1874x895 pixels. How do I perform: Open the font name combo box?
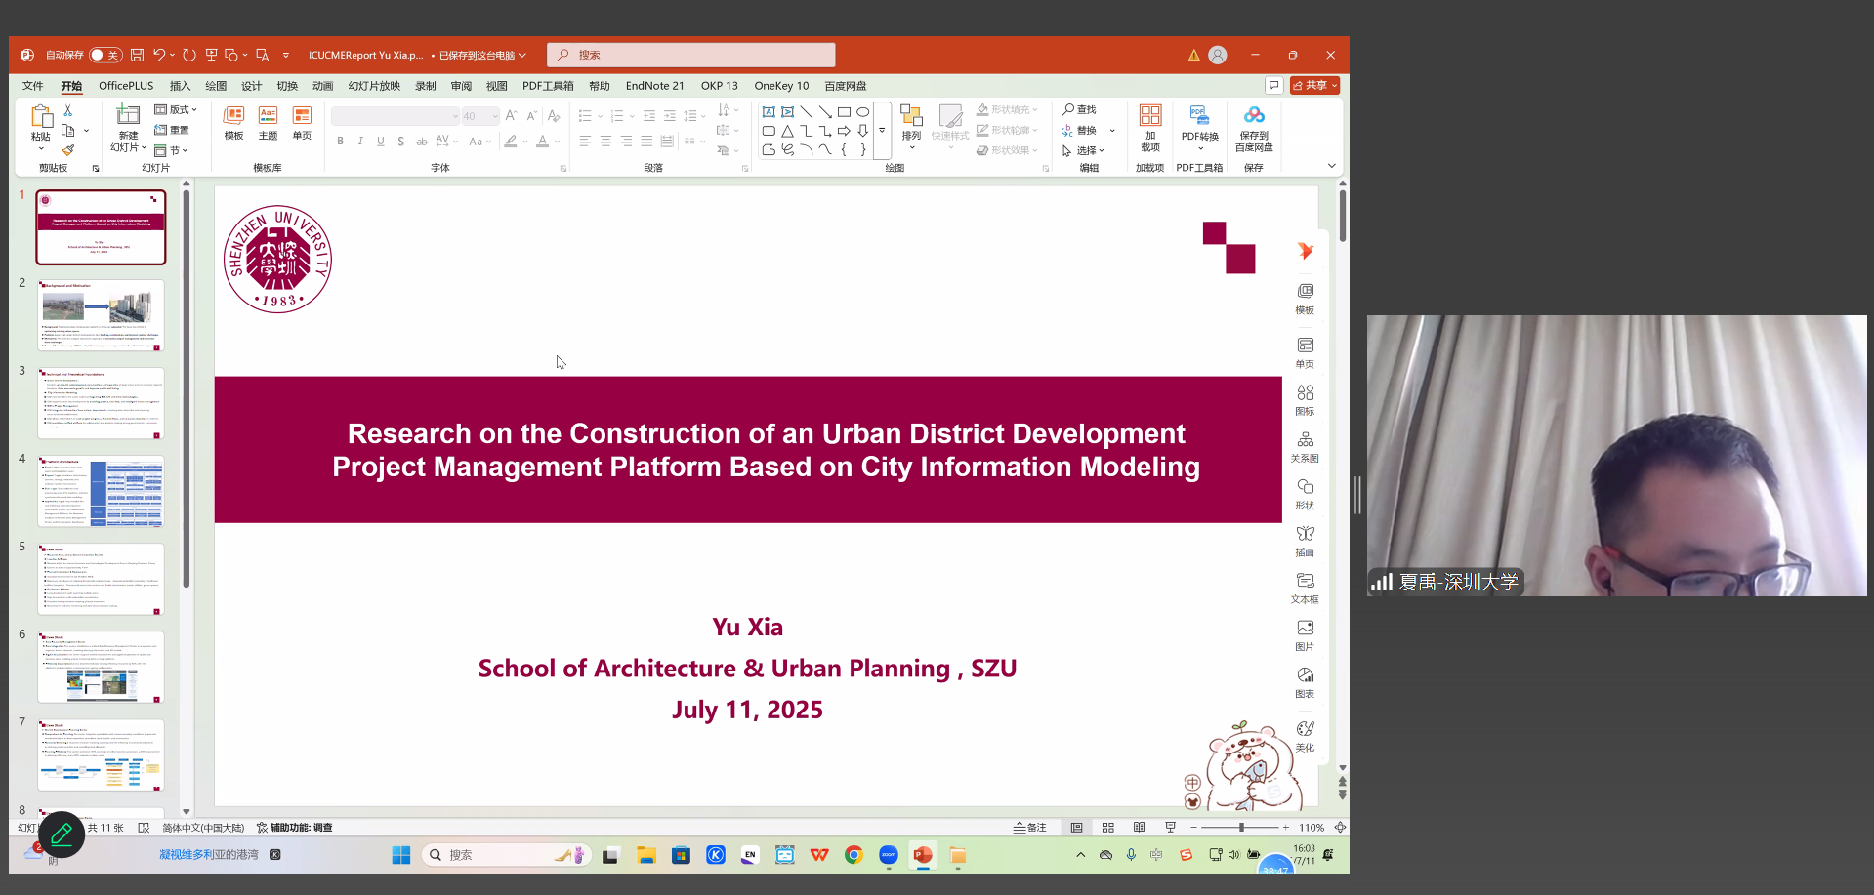pyautogui.click(x=396, y=116)
